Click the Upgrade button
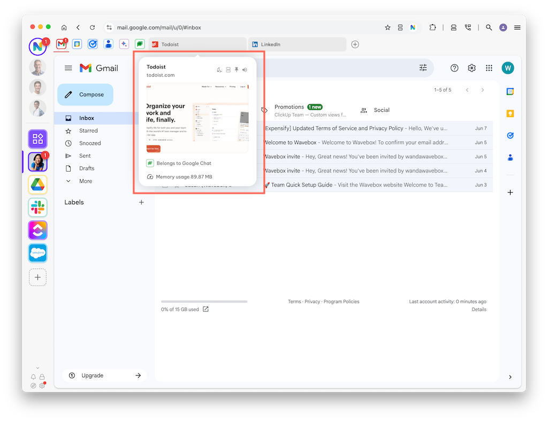The height and width of the screenshot is (421, 548). pos(104,376)
